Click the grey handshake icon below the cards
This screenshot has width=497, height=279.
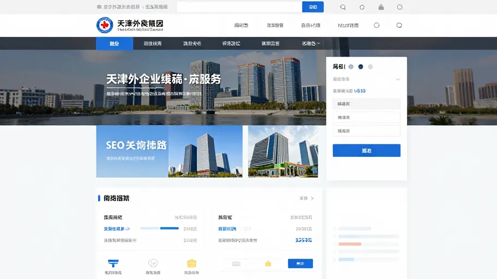[x=153, y=263]
